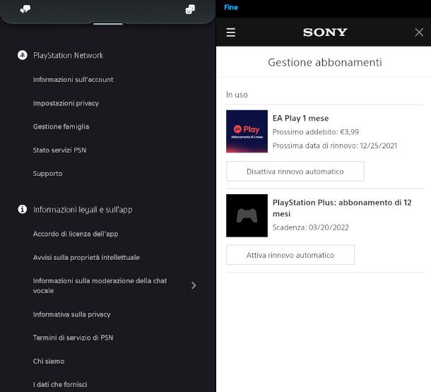This screenshot has height=392, width=431.
Task: Open Avvisi sulla proprietà intellettuale
Action: click(x=86, y=257)
